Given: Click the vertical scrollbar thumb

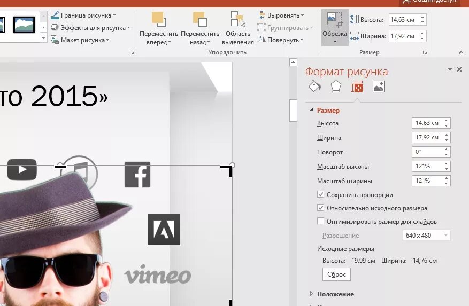Looking at the screenshot, I should click(293, 111).
